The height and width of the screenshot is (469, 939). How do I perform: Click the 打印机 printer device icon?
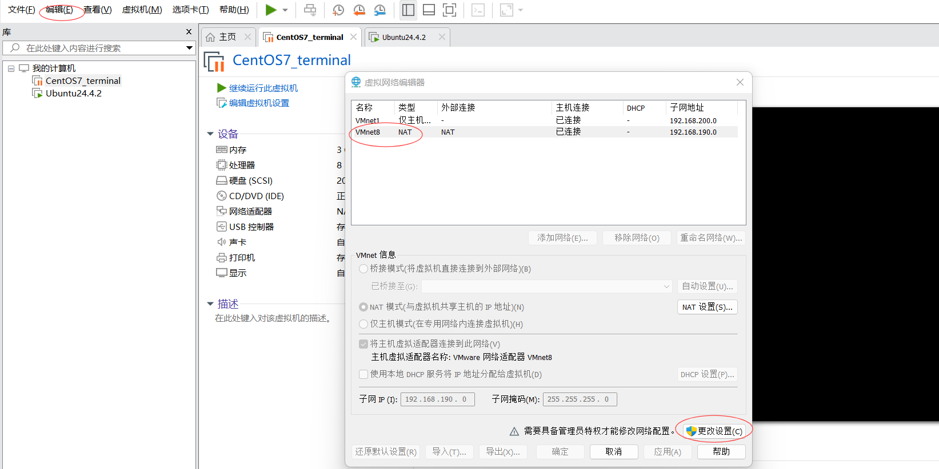point(222,257)
